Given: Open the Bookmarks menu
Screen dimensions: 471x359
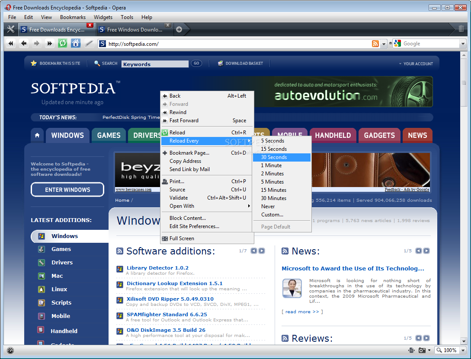Looking at the screenshot, I should tap(73, 17).
